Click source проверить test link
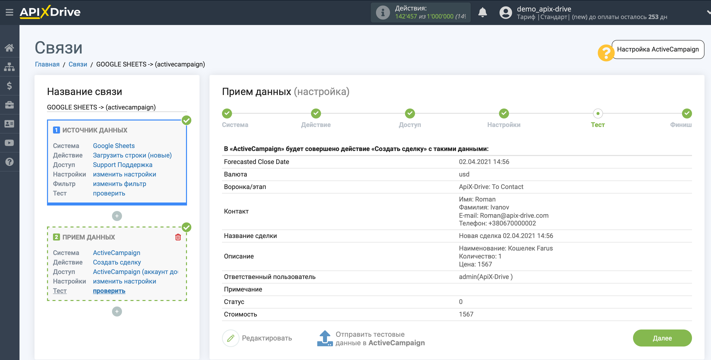This screenshot has width=711, height=360. pyautogui.click(x=109, y=193)
